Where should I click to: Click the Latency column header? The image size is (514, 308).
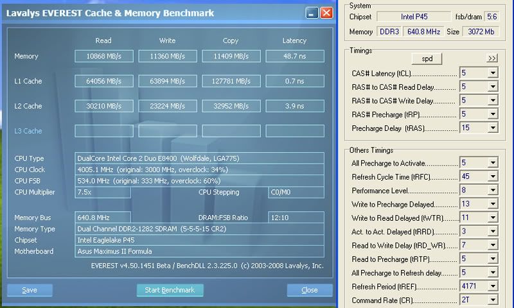[x=294, y=40]
